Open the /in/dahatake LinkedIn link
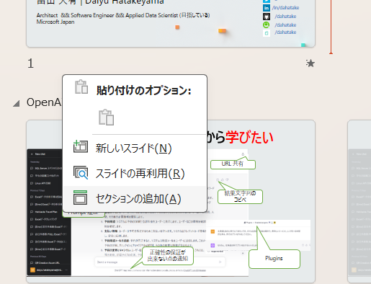This screenshot has width=371, height=284. point(285,8)
